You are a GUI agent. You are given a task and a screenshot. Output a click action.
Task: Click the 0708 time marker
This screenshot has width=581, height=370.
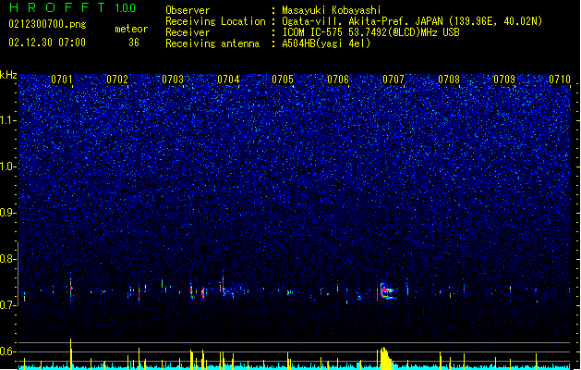(x=449, y=80)
